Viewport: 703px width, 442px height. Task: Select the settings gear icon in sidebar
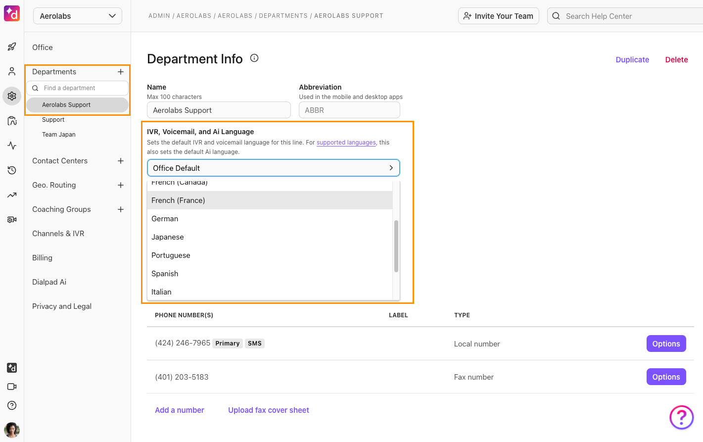[12, 96]
